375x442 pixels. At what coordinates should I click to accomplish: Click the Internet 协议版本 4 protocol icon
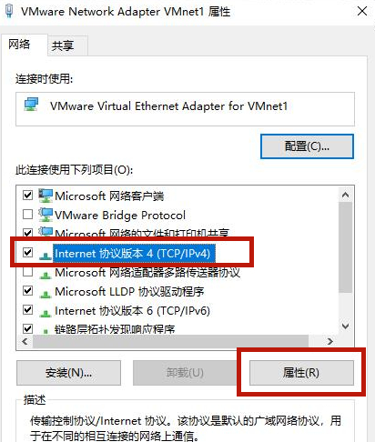[x=46, y=256]
